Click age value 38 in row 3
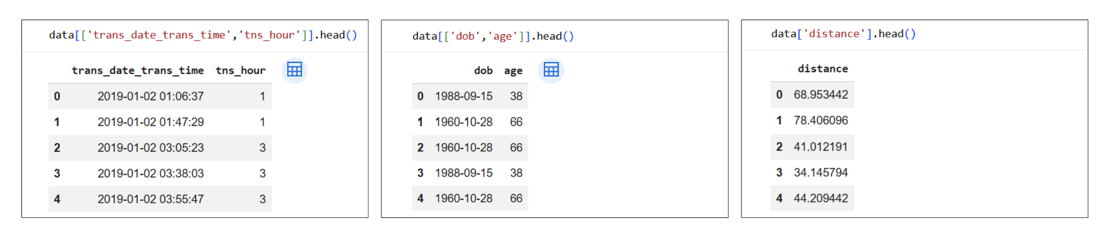This screenshot has height=234, width=1111. 516,173
